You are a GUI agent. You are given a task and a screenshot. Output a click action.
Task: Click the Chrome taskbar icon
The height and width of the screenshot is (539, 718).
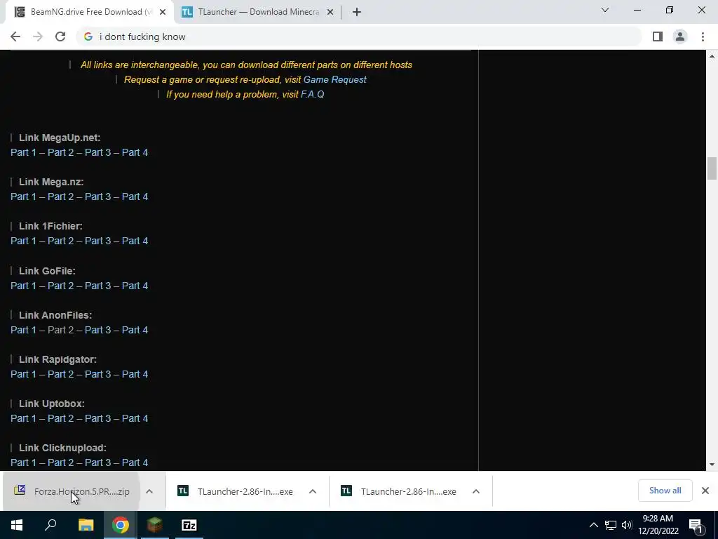click(120, 525)
